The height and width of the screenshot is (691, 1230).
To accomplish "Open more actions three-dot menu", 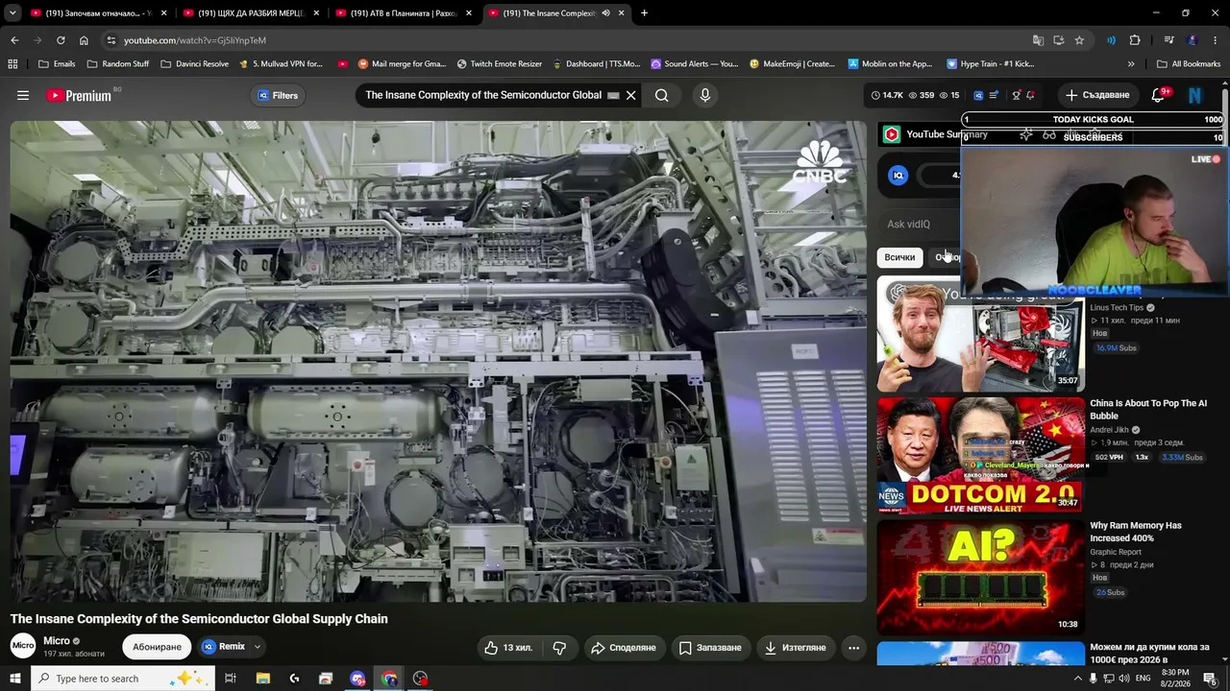I will [853, 648].
